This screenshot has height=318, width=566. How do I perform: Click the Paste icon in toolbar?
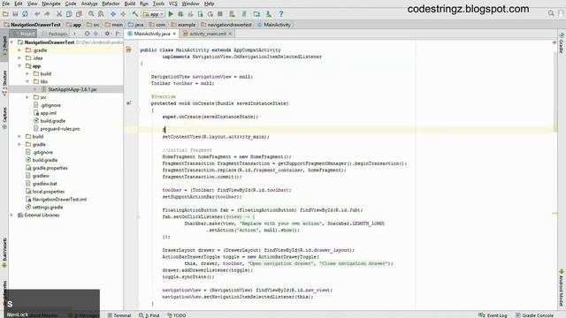[x=79, y=14]
